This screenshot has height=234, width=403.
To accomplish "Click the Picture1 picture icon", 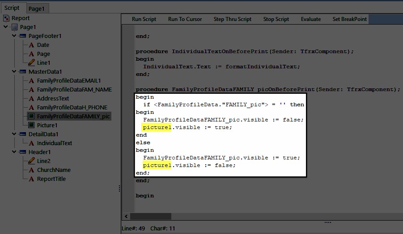I will tap(31, 125).
